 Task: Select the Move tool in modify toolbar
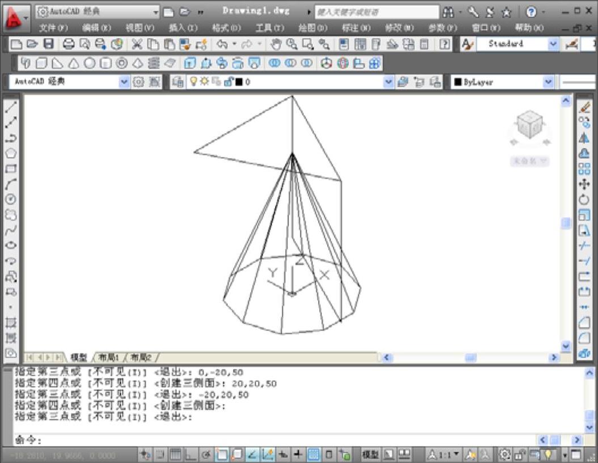coord(584,184)
